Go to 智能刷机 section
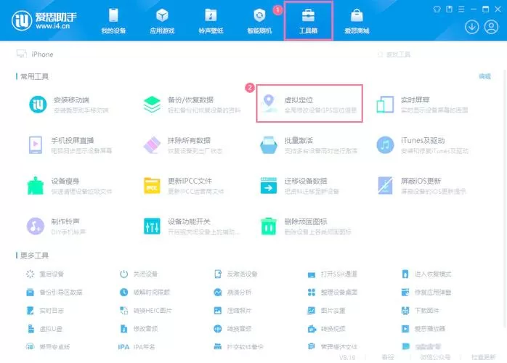Viewport: 507px width, 363px height. pyautogui.click(x=259, y=21)
